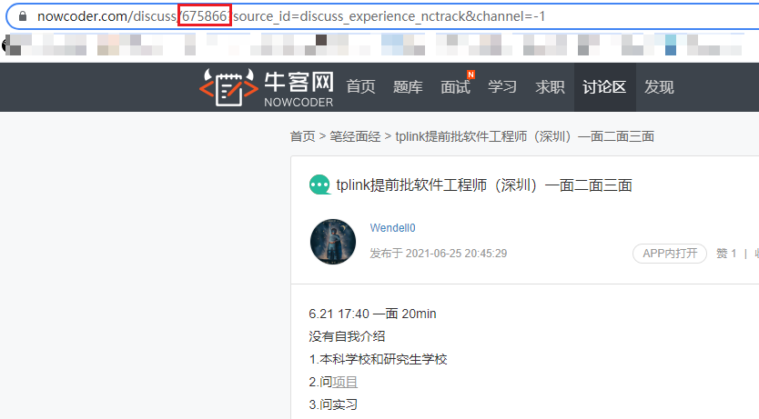Open the 题库 navigation item
This screenshot has width=759, height=419.
pos(408,87)
